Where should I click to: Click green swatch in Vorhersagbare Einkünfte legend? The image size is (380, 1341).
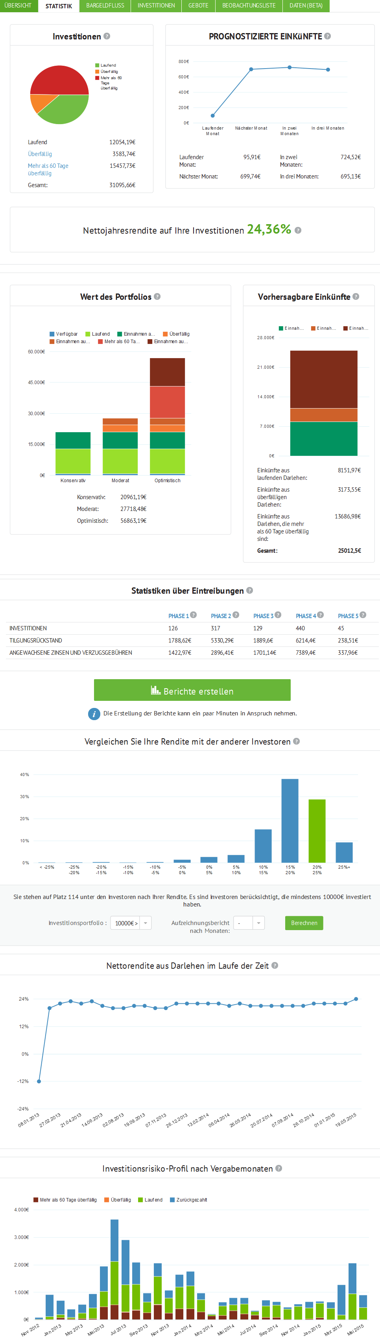281,329
